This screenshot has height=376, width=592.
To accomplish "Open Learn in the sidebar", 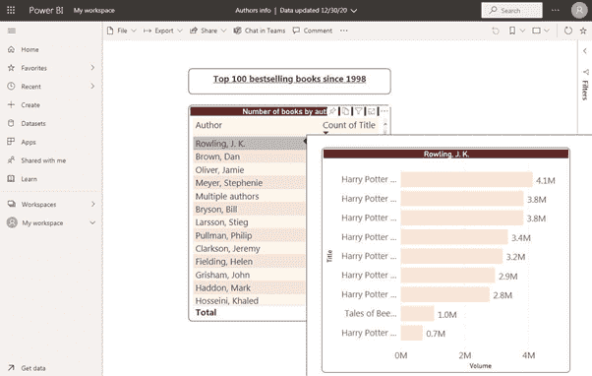I will pyautogui.click(x=30, y=179).
